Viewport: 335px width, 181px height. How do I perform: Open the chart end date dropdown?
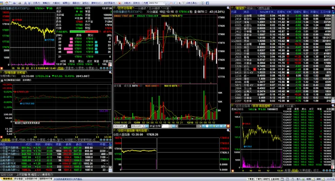click(x=144, y=126)
